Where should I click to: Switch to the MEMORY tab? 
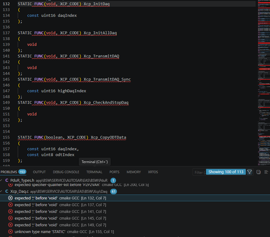133,172
